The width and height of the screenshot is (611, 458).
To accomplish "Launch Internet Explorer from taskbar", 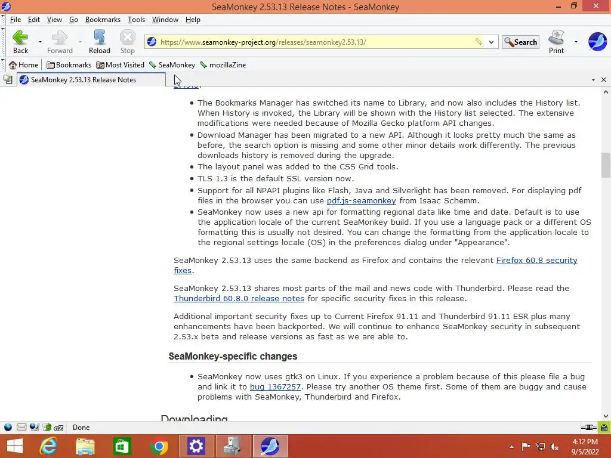I will (x=48, y=446).
